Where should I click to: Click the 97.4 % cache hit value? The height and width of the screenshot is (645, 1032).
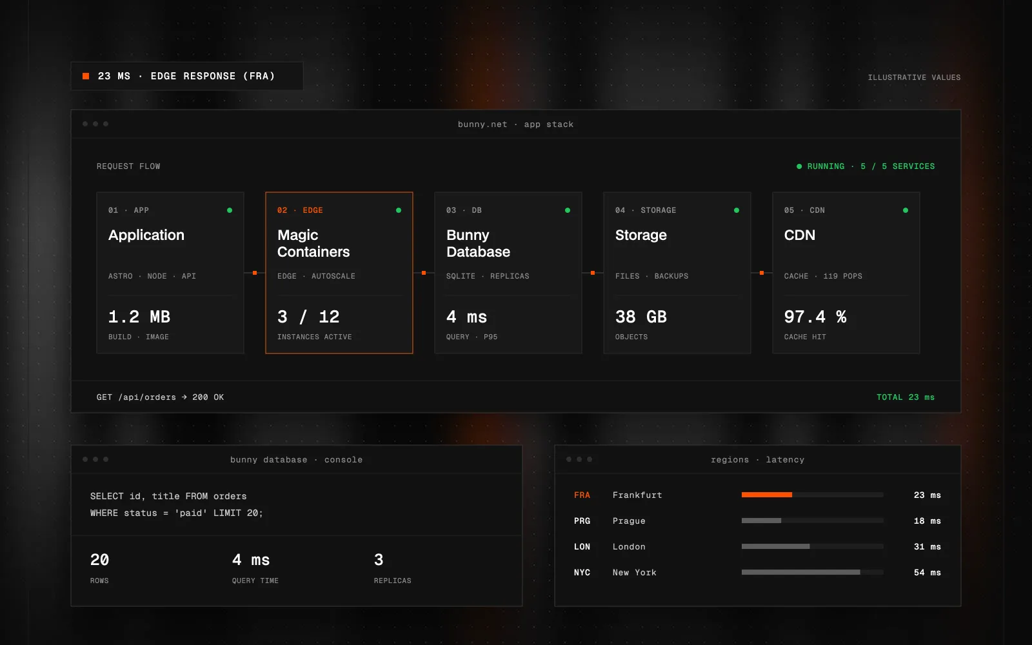pos(815,317)
